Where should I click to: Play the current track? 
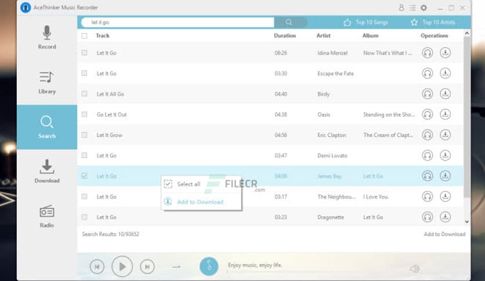tap(122, 266)
